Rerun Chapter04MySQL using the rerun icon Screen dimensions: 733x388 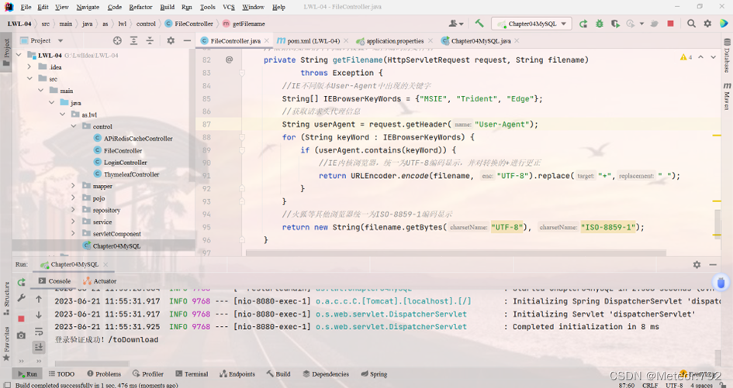click(21, 282)
